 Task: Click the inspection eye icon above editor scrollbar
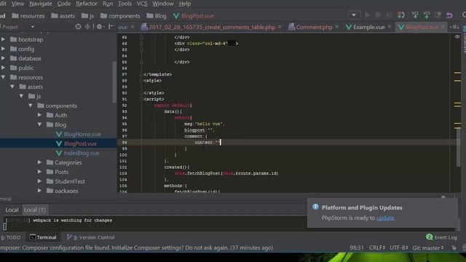point(457,37)
